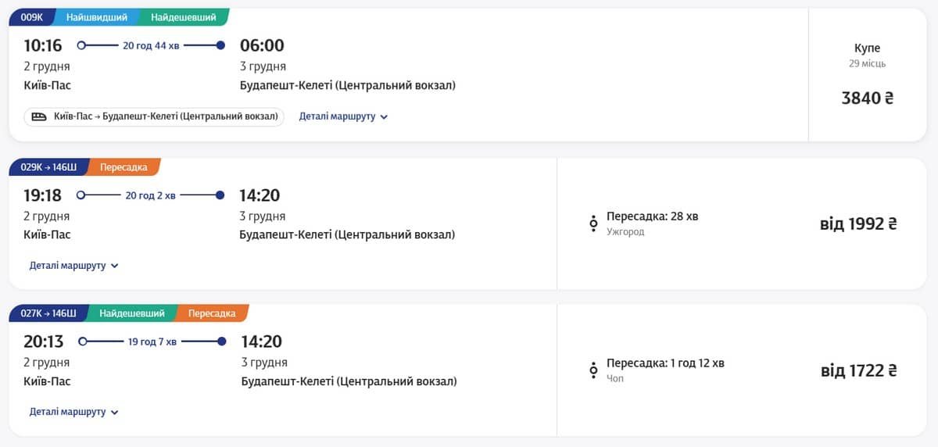The width and height of the screenshot is (938, 447).
Task: Click train badge 027К → 146Ш
Action: pos(48,313)
